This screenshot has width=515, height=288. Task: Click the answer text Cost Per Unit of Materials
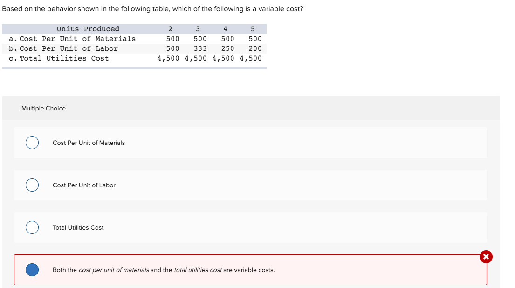[x=89, y=143]
